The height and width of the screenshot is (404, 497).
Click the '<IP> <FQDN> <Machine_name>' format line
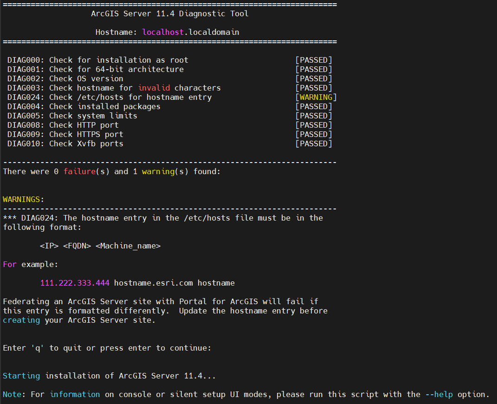pos(100,246)
